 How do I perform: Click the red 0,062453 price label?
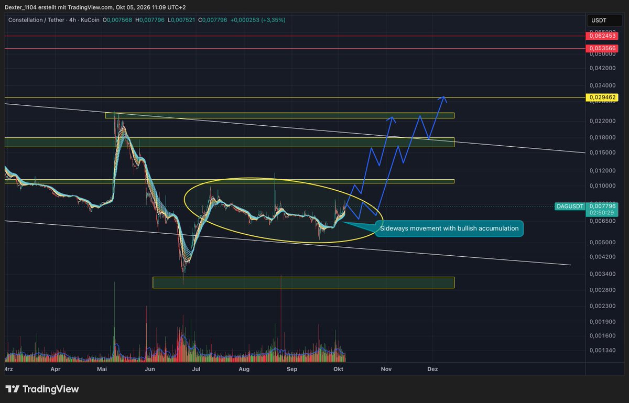pyautogui.click(x=602, y=36)
